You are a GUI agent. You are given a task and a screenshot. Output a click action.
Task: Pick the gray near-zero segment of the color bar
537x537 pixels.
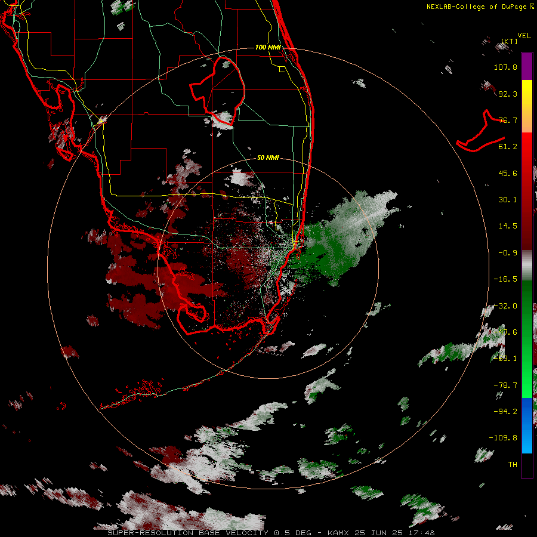[527, 266]
